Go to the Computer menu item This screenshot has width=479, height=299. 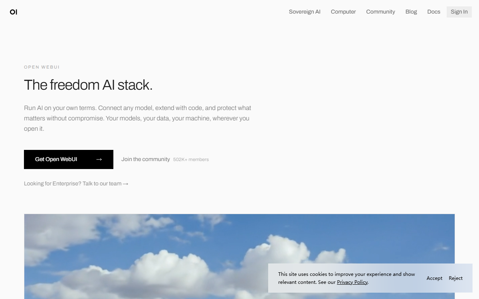pyautogui.click(x=343, y=12)
